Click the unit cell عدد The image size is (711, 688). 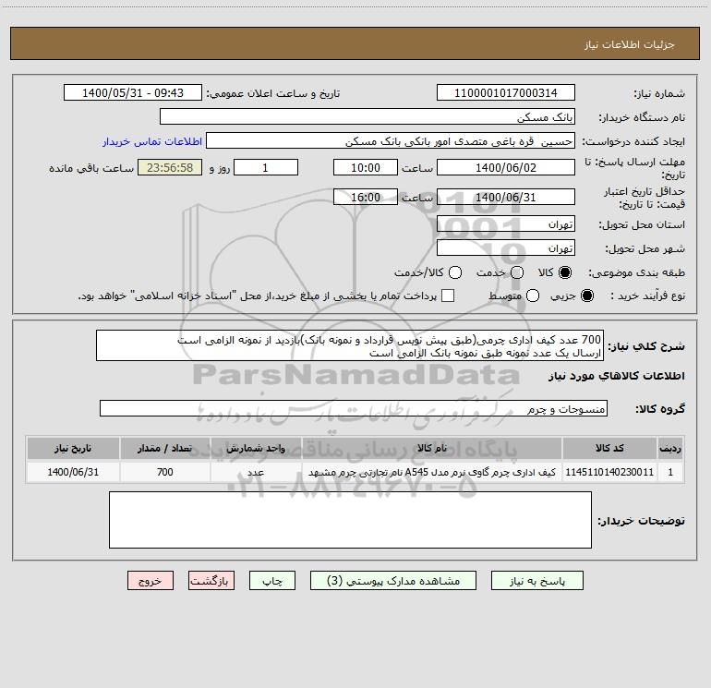point(256,472)
